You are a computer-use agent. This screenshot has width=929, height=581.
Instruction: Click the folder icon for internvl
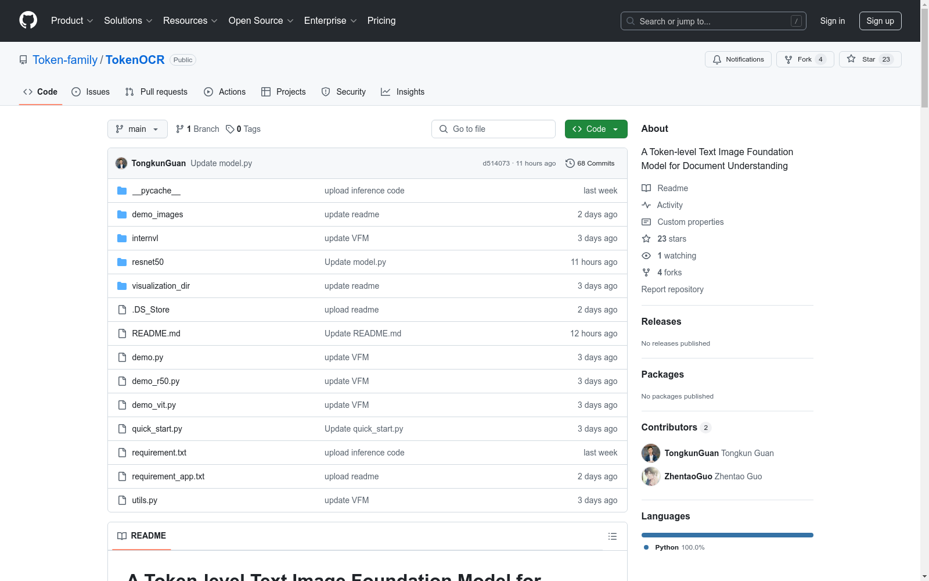click(122, 238)
